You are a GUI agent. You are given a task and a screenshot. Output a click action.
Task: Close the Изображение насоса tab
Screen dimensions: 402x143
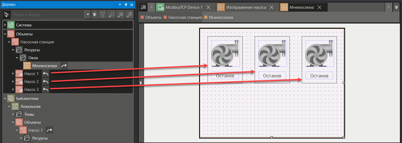click(271, 7)
